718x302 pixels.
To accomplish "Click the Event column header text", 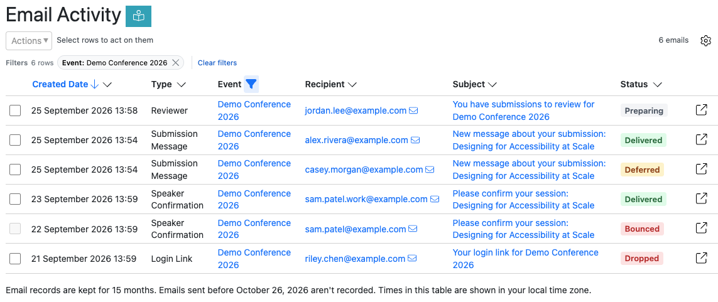I will pyautogui.click(x=229, y=84).
